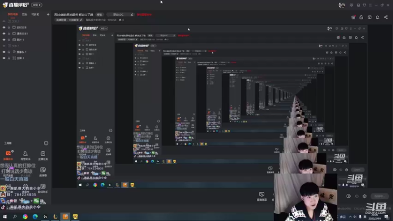Image resolution: width=393 pixels, height=221 pixels.
Task: Open the notification bell icon
Action: coord(377,17)
